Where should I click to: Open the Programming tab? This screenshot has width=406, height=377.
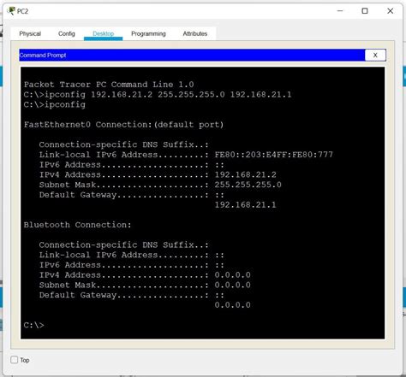148,33
